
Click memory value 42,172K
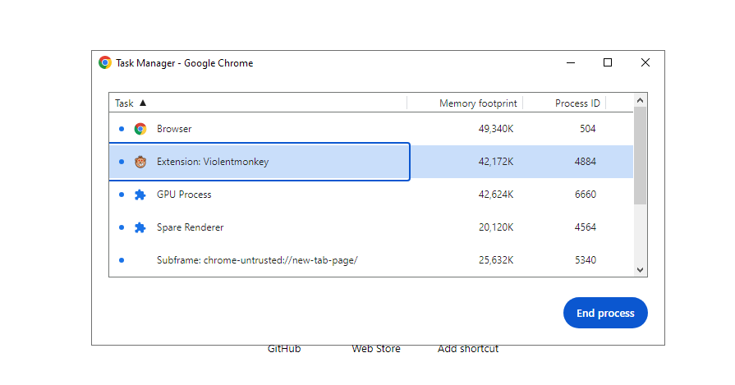pos(496,162)
